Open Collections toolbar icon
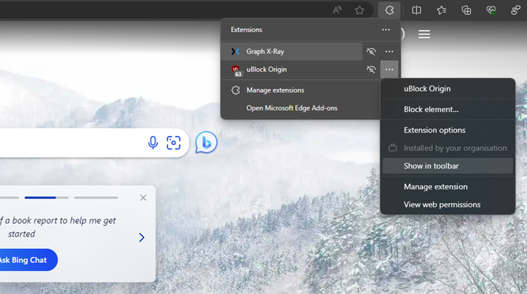This screenshot has width=527, height=294. (467, 10)
